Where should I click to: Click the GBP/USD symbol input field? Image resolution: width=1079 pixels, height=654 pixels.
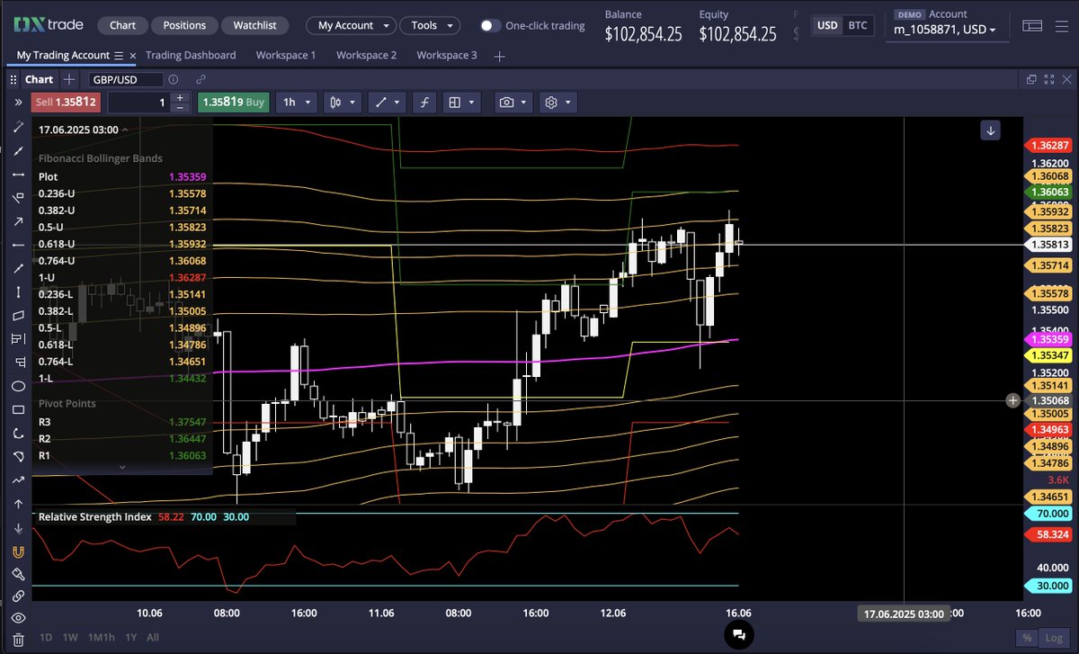tap(125, 79)
